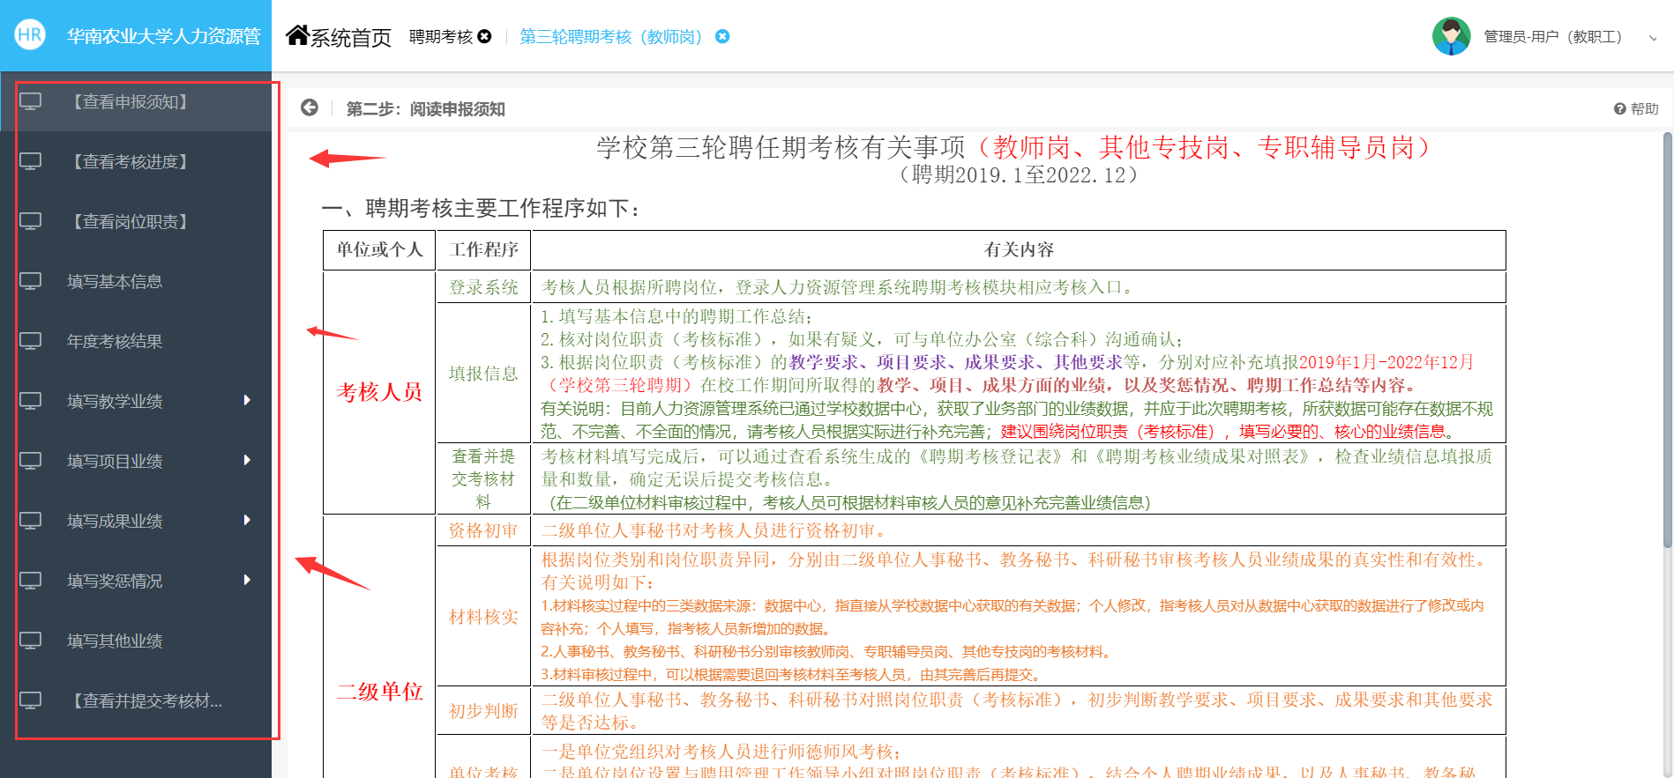This screenshot has width=1674, height=778.
Task: Click the HR logo icon
Action: 30,35
